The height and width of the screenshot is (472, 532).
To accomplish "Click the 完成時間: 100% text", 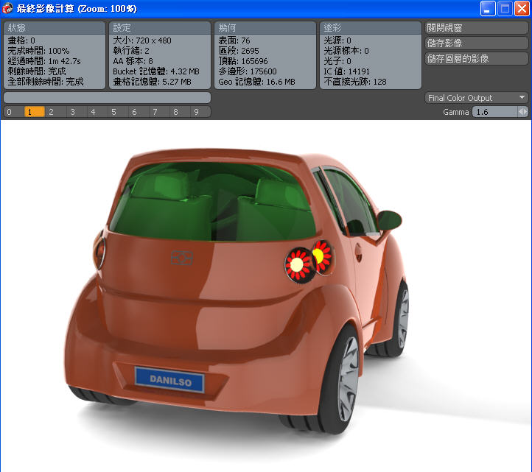I will click(x=38, y=51).
